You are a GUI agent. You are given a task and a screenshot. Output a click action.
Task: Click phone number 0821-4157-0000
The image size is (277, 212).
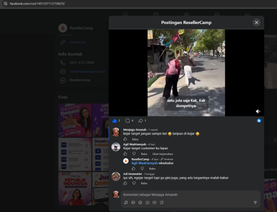click(x=82, y=63)
